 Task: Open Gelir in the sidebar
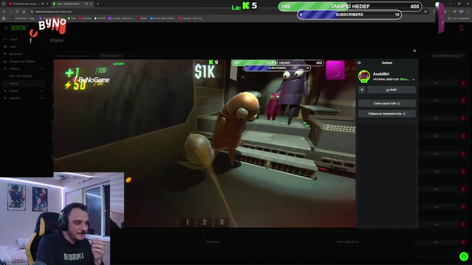click(x=13, y=47)
